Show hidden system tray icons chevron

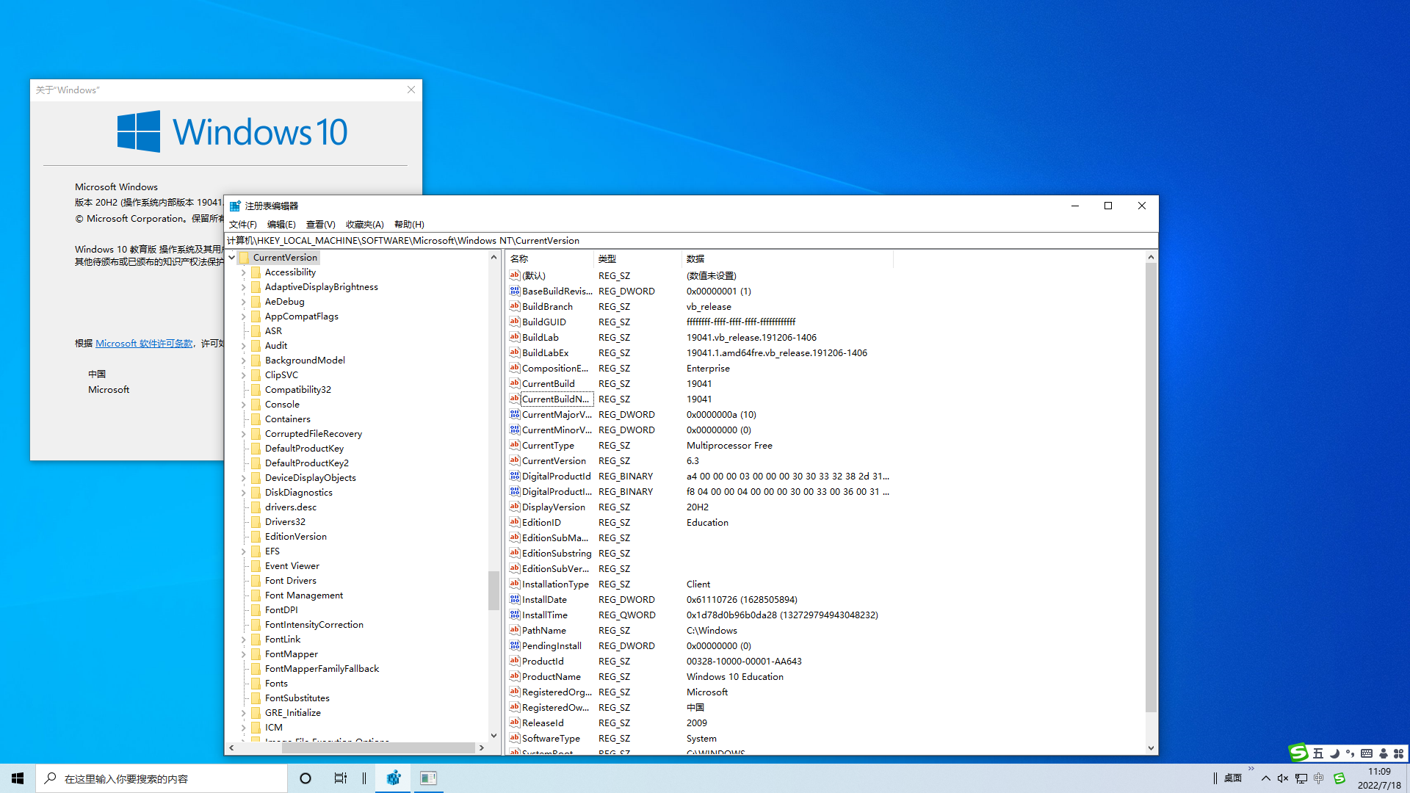pyautogui.click(x=1265, y=778)
